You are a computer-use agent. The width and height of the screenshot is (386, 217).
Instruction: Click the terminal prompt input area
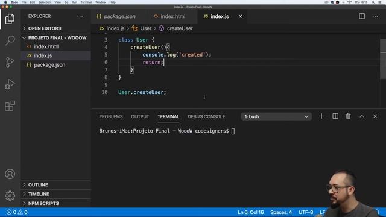click(x=233, y=131)
